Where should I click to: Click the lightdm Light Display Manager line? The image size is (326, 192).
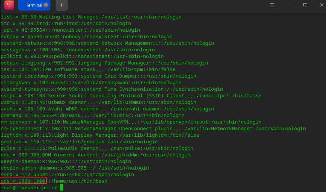(x=100, y=135)
